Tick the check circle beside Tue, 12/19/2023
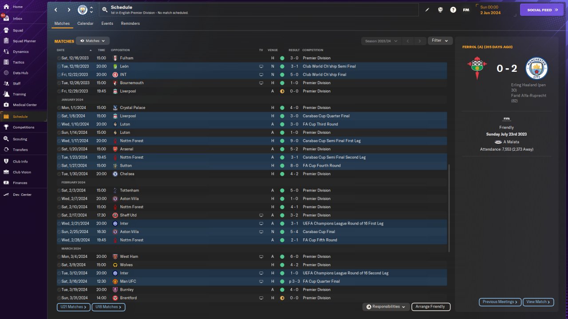568x319 pixels. point(59,66)
